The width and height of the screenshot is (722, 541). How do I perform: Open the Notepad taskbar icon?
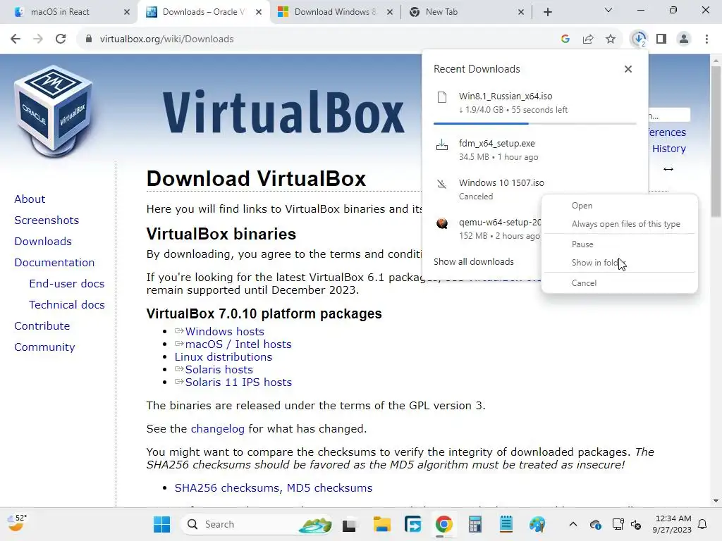[x=506, y=524]
